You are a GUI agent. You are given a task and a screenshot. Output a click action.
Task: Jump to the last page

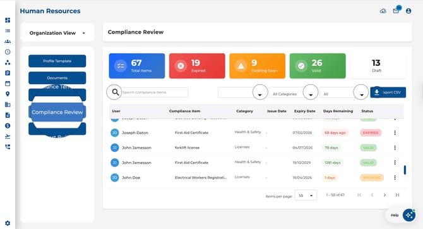[x=397, y=195]
